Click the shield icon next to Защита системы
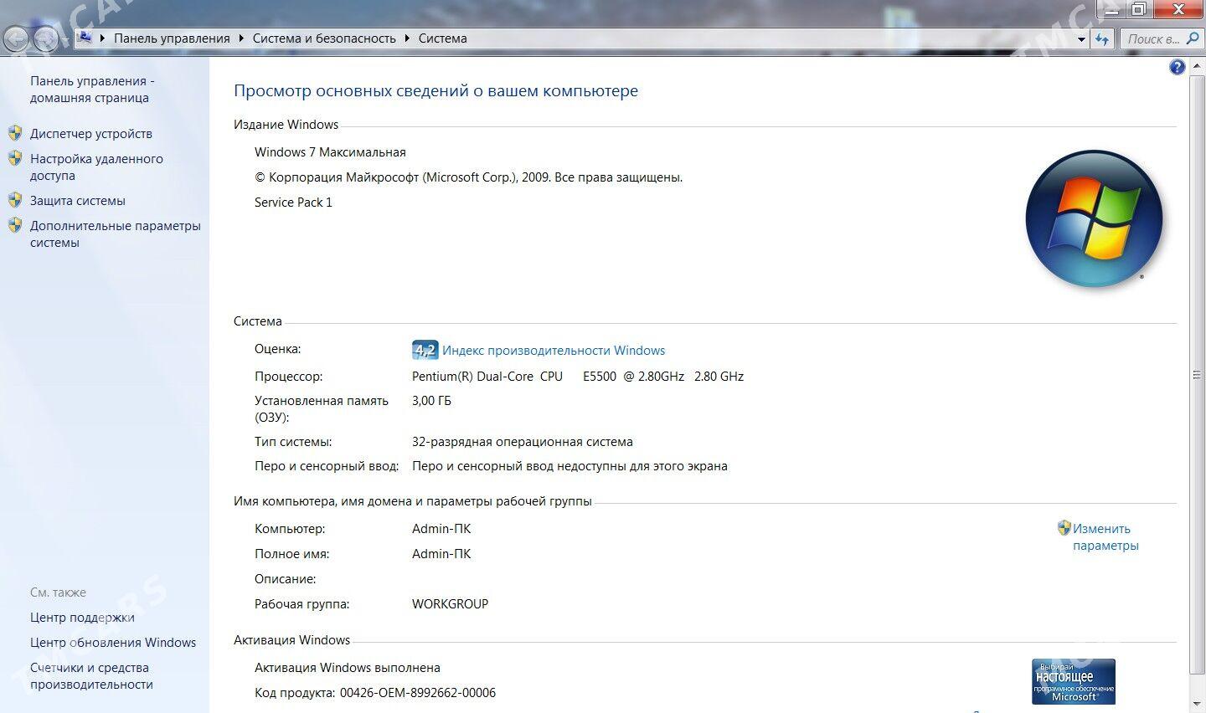 [x=15, y=200]
